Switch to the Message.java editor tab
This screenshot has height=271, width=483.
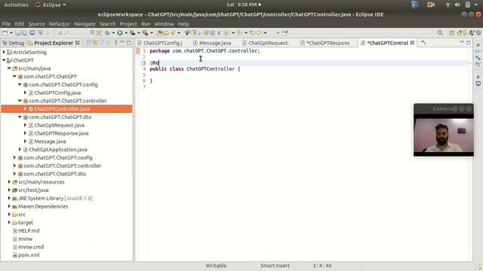pyautogui.click(x=212, y=43)
